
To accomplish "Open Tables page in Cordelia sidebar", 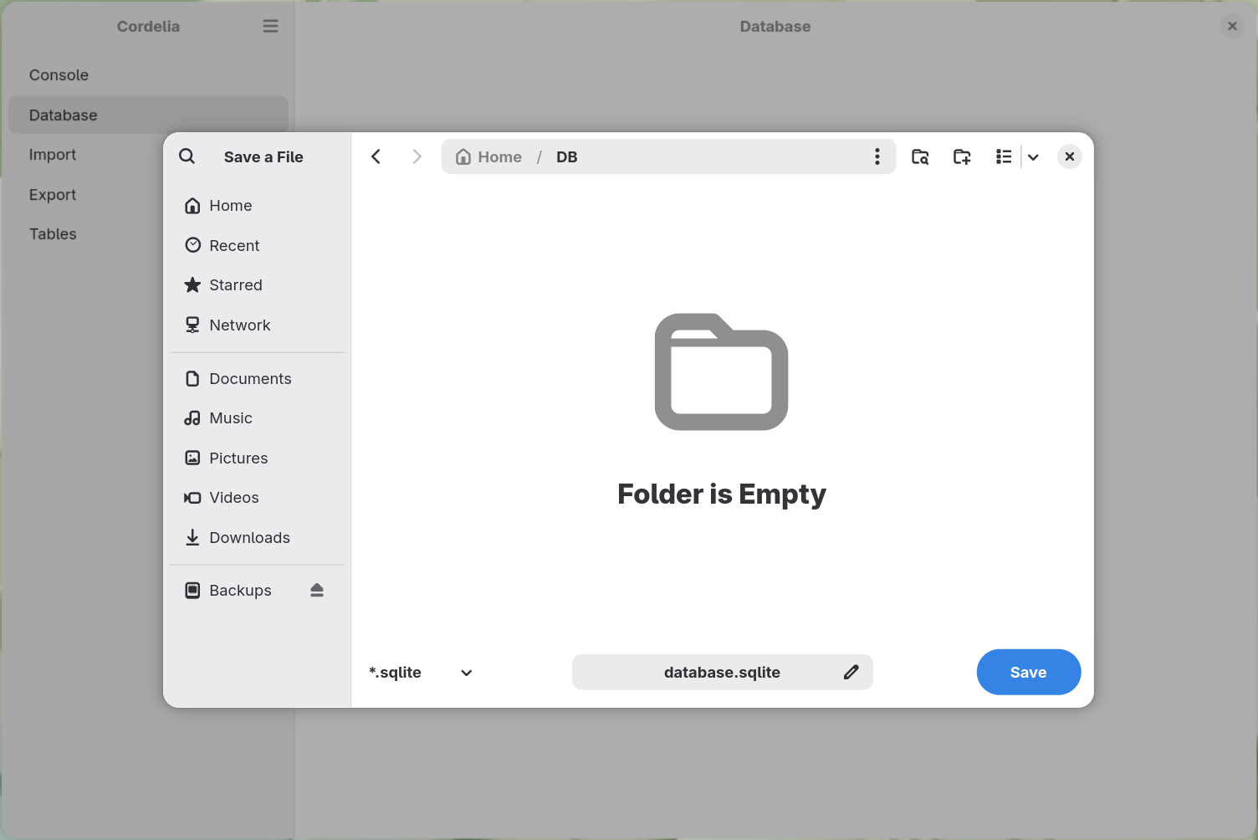I will [x=148, y=234].
